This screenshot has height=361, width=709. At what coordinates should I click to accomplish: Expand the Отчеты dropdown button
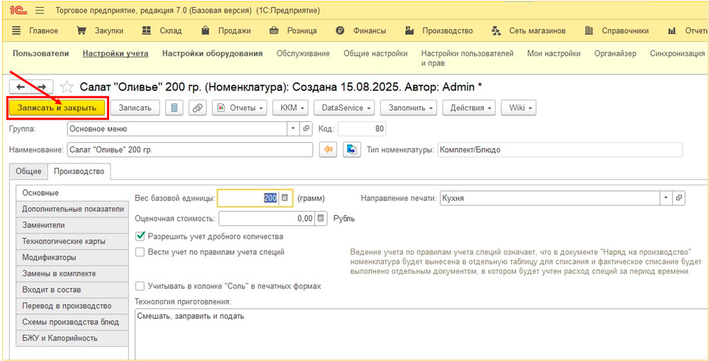click(x=241, y=108)
